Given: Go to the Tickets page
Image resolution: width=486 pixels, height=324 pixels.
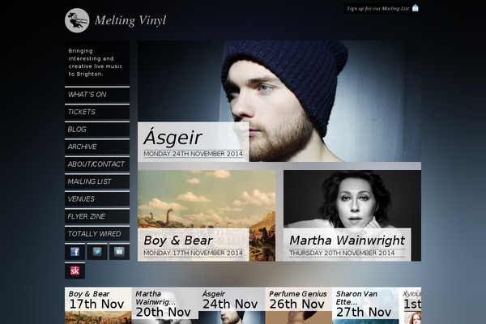Looking at the screenshot, I should tap(97, 112).
